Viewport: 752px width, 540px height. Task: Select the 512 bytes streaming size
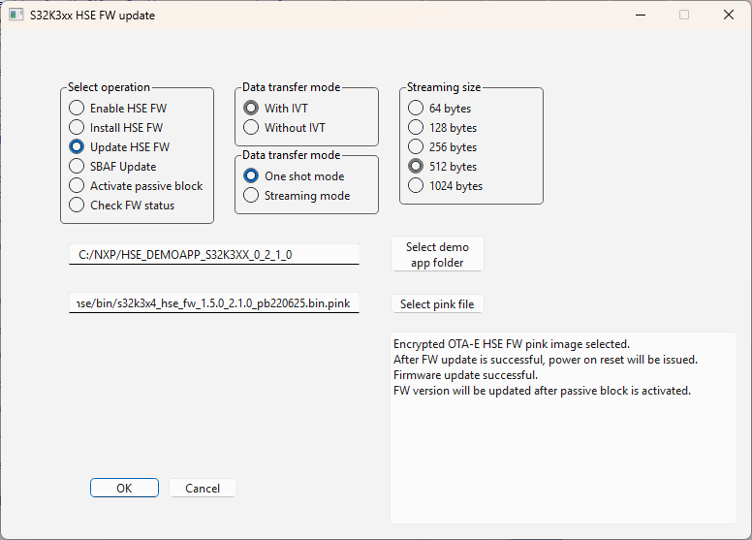coord(416,167)
